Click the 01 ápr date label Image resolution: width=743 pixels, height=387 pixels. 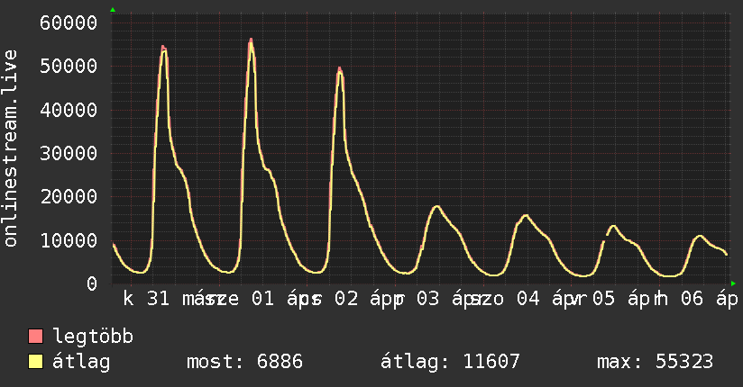tap(286, 299)
